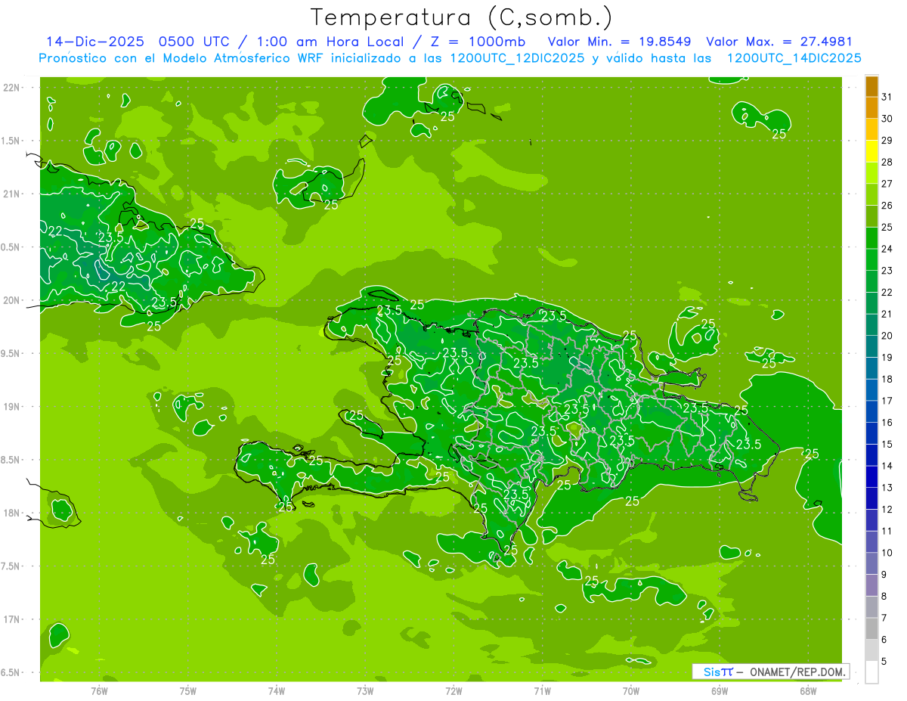
Task: Click the color legend label '27'
Action: point(887,184)
